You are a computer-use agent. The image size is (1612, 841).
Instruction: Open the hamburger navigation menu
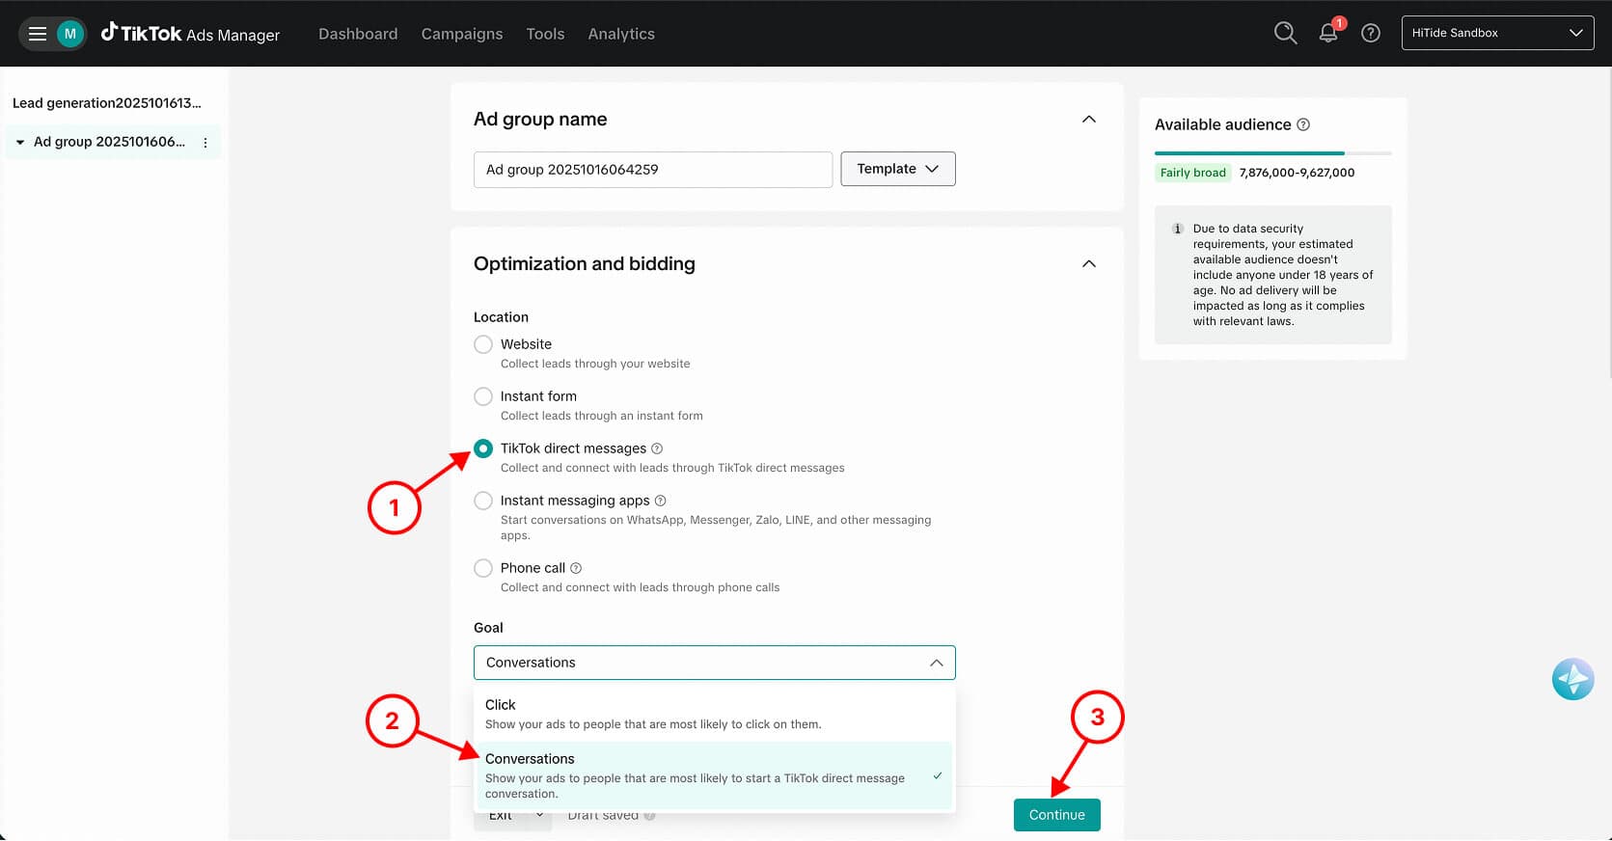(x=38, y=34)
